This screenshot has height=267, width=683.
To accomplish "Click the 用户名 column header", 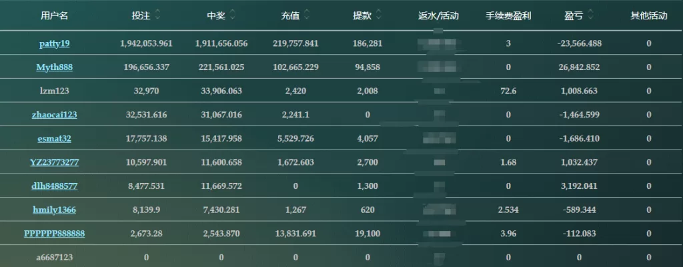I will pos(54,15).
